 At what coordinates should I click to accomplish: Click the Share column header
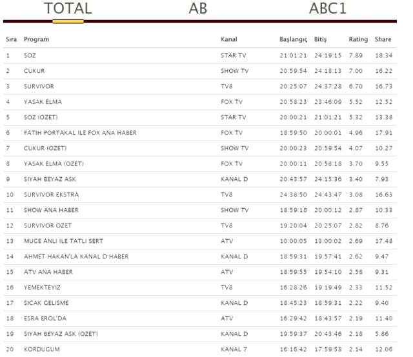tap(383, 39)
